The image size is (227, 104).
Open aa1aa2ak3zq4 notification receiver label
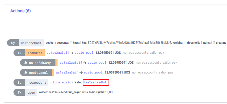pos(40,63)
